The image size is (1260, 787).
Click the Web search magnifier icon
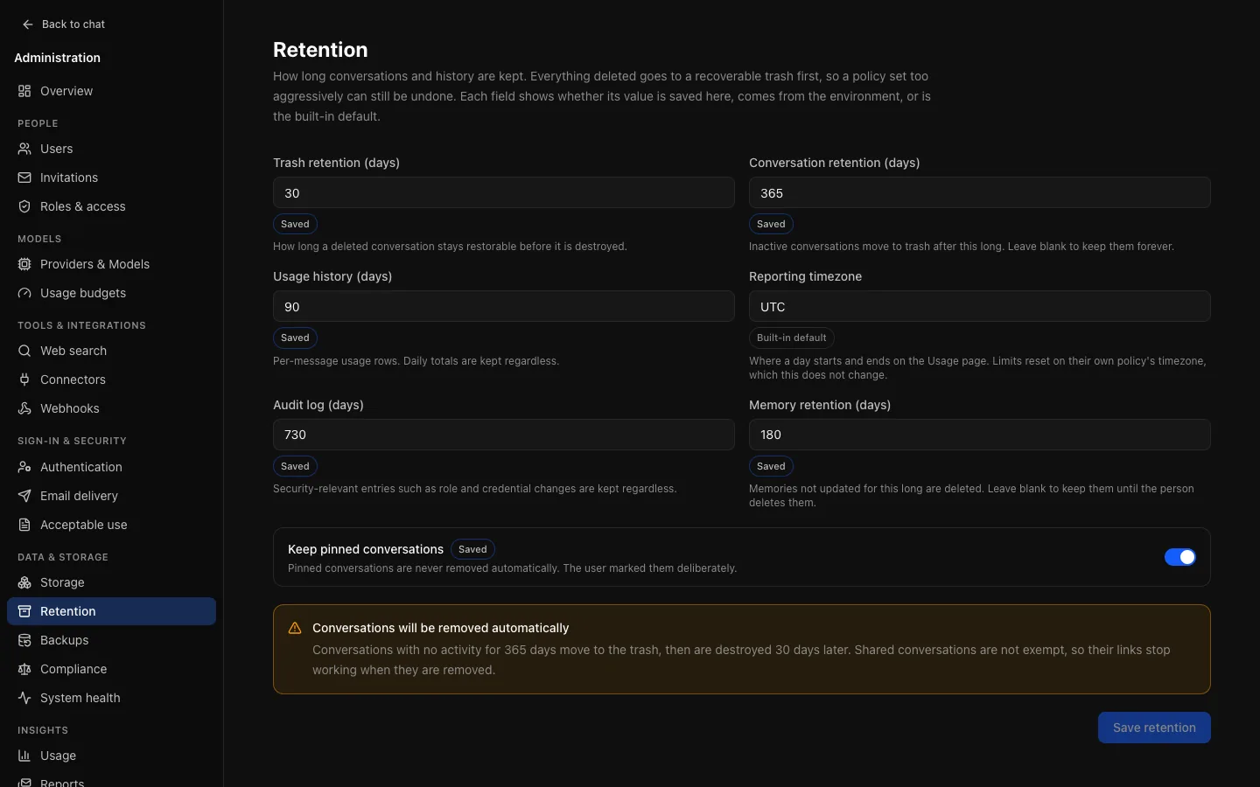coord(24,351)
